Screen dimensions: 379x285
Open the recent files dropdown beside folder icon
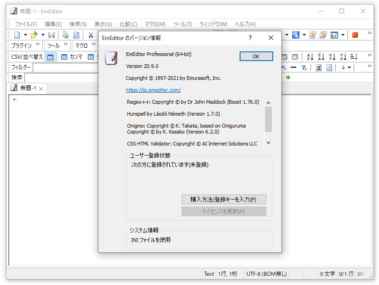(42, 34)
